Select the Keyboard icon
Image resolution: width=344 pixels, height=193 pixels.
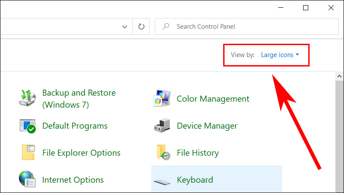point(163,180)
